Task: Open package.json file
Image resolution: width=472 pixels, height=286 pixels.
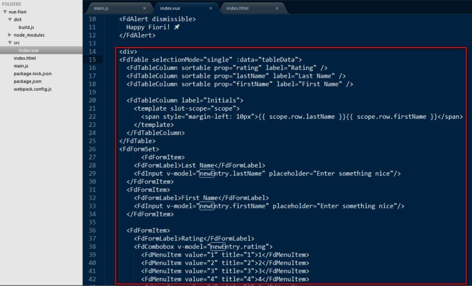Action: 28,81
